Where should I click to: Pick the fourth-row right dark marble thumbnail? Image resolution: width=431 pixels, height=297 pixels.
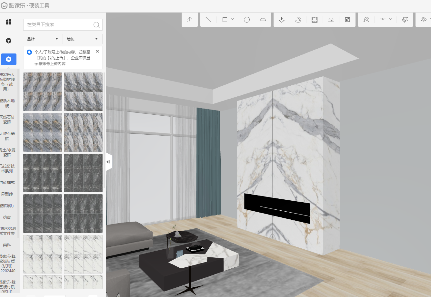click(x=83, y=214)
